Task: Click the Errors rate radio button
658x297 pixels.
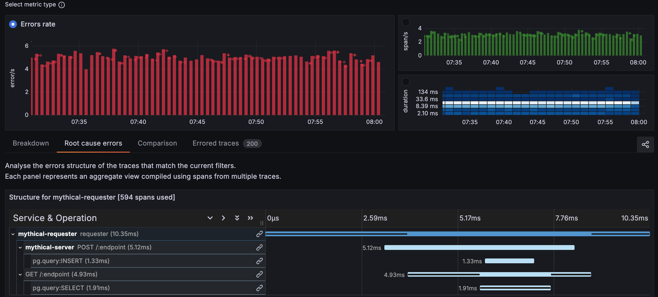Action: pos(13,24)
